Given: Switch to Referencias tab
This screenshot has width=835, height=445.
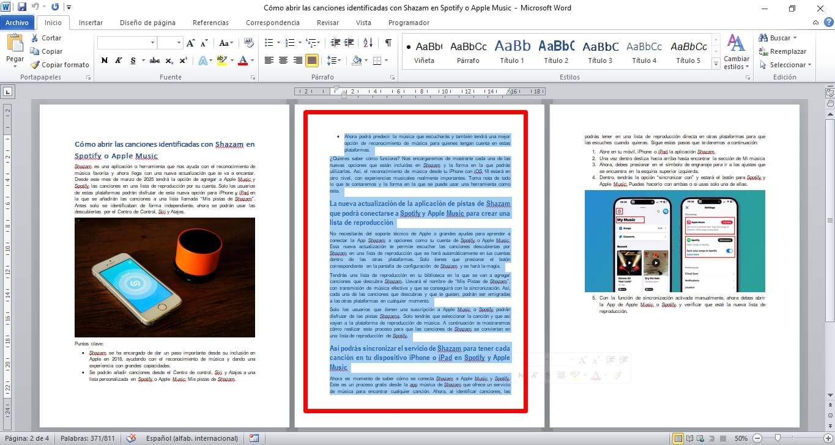Looking at the screenshot, I should pyautogui.click(x=210, y=23).
